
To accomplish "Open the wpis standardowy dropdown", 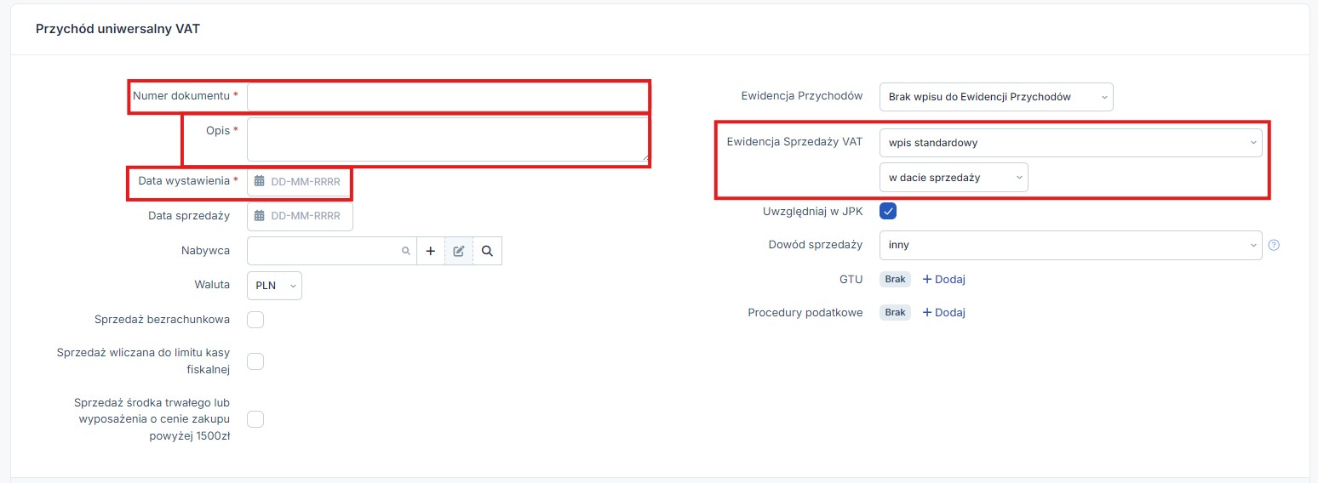I will tap(1070, 143).
